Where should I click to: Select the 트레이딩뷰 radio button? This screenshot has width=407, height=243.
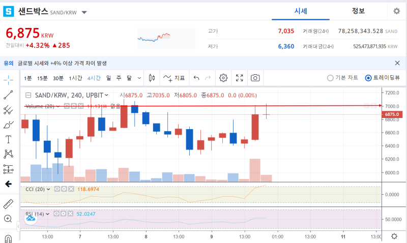(368, 78)
